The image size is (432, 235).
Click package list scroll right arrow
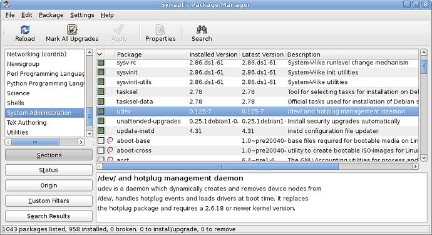tap(416, 166)
